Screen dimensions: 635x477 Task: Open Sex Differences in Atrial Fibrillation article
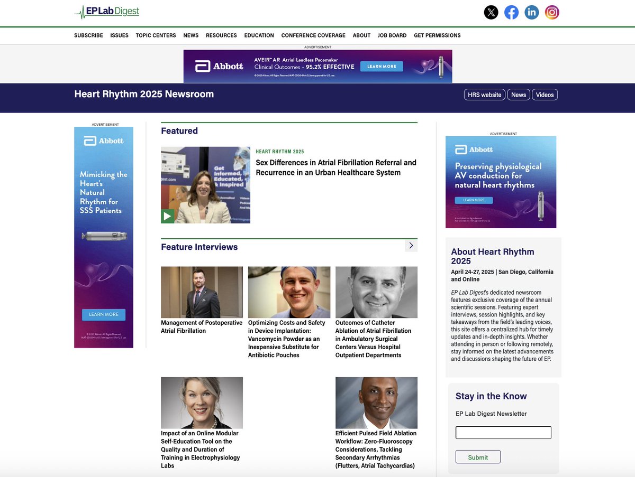(336, 167)
